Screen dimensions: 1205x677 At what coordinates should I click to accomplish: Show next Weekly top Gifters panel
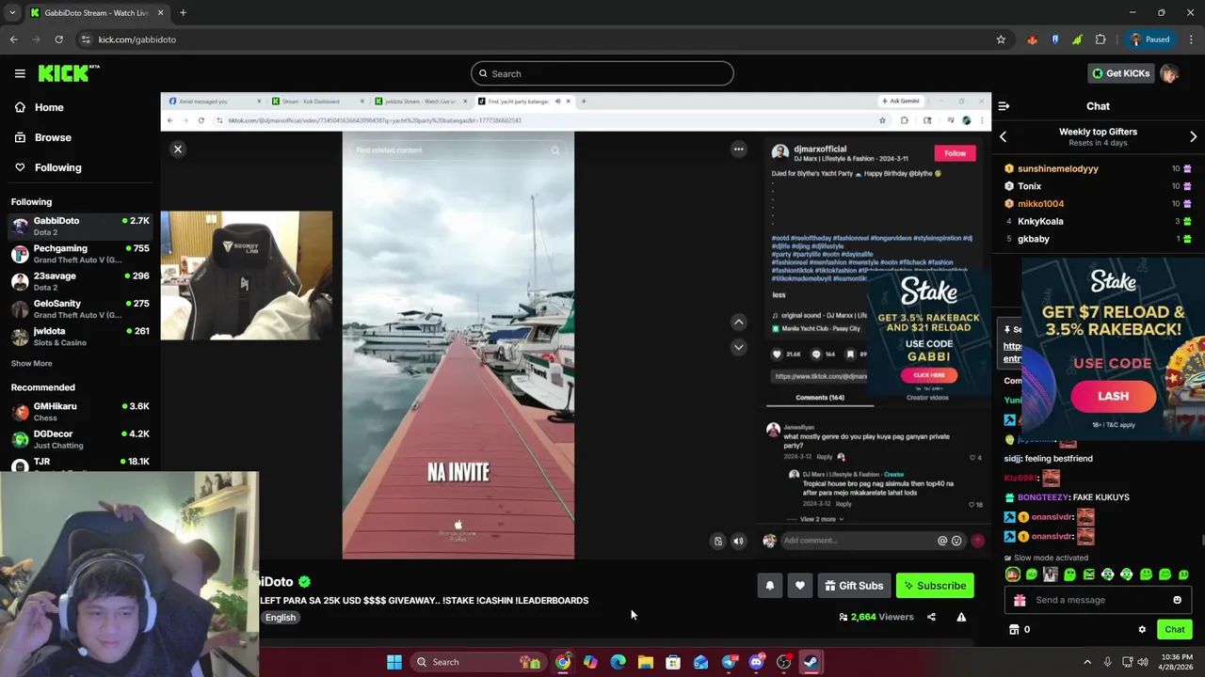[1193, 137]
